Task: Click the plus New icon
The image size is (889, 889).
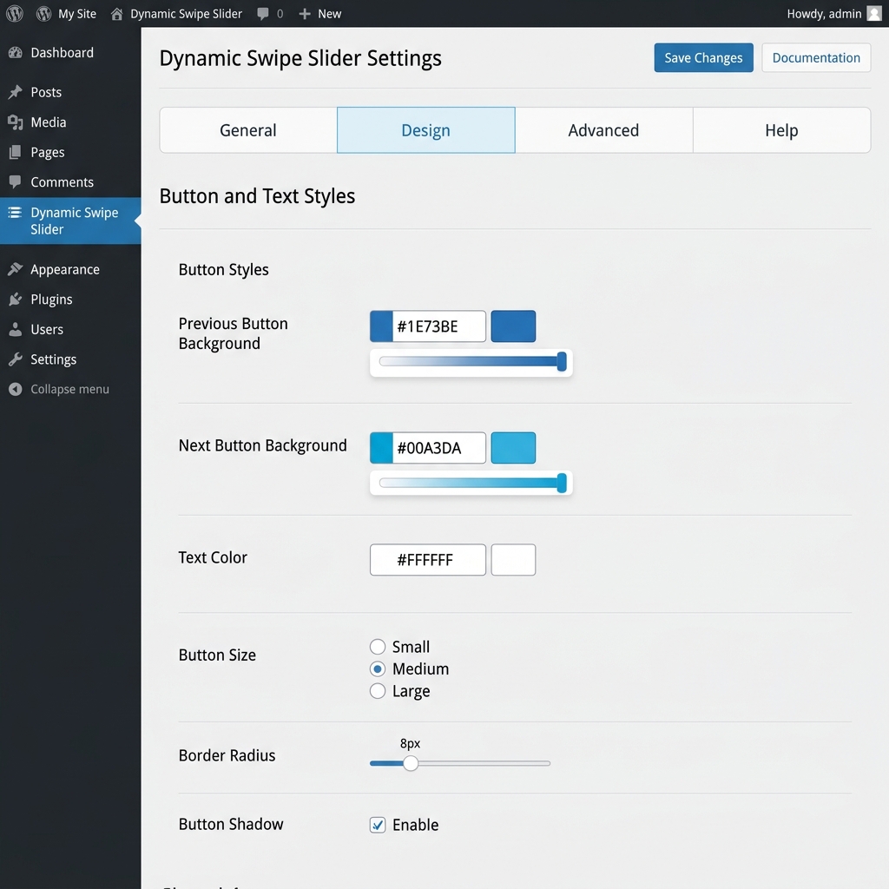Action: 305,14
